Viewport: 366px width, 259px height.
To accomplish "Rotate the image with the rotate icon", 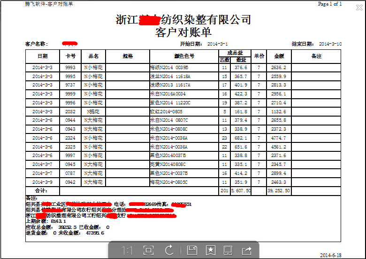I will (x=169, y=250).
